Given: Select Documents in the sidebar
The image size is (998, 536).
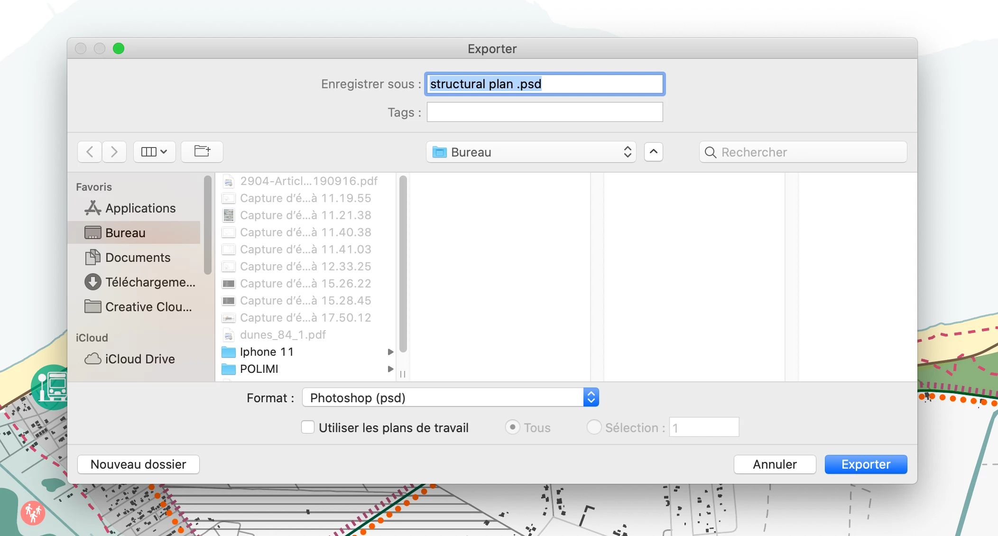Looking at the screenshot, I should 138,258.
